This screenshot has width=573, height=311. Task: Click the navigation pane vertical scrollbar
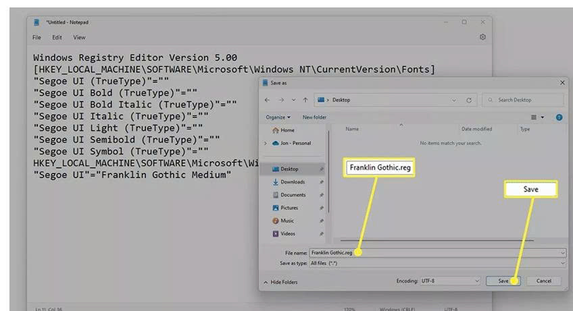(329, 171)
